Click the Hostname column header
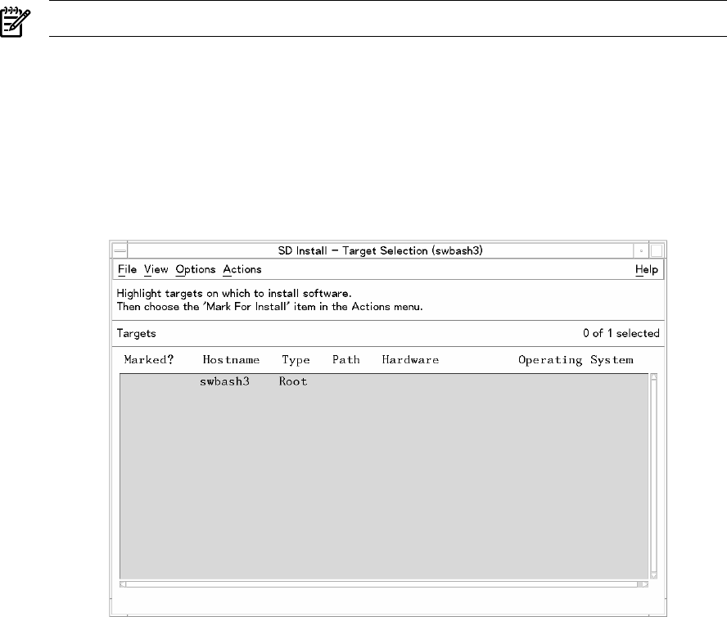Viewport: 727px width, 617px height. [x=231, y=360]
